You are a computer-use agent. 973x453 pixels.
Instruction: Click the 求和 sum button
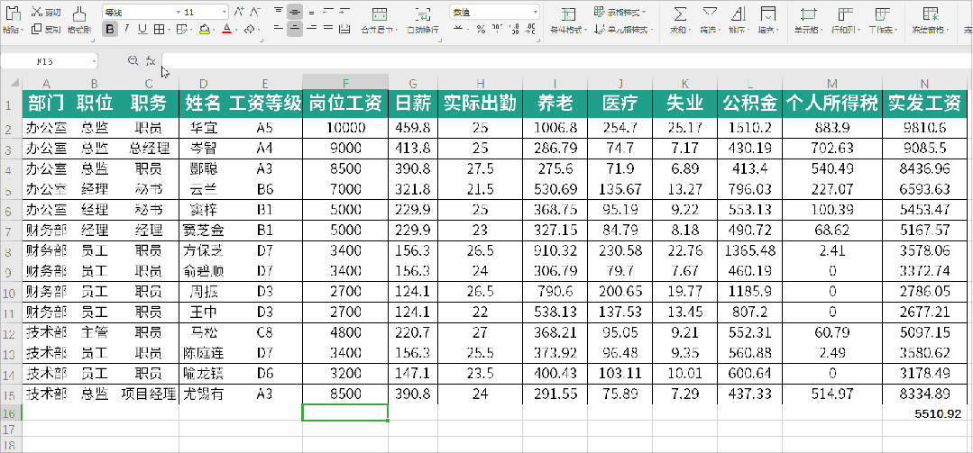click(x=681, y=20)
